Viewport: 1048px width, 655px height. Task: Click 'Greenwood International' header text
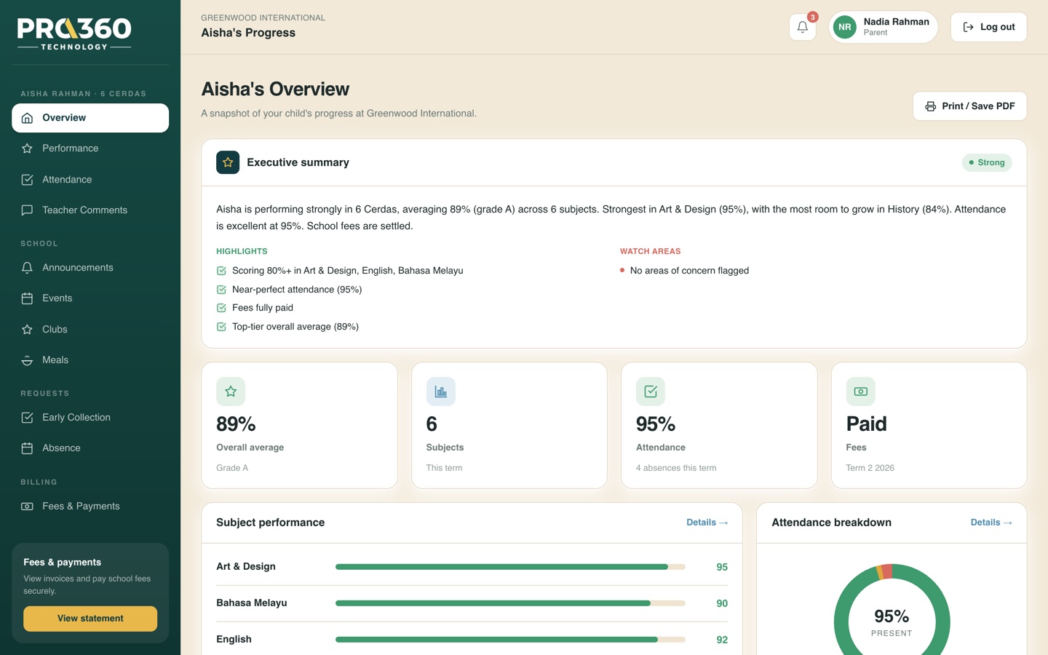(x=263, y=17)
